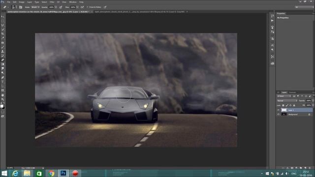This screenshot has height=177, width=315.
Task: Select the Blur tool
Action: click(2, 69)
